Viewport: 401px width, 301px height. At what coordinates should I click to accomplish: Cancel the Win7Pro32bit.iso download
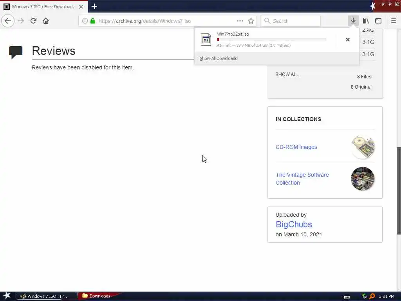pyautogui.click(x=348, y=40)
